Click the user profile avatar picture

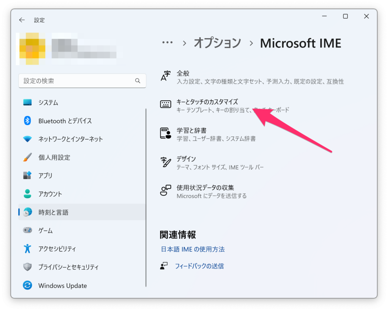(33, 48)
